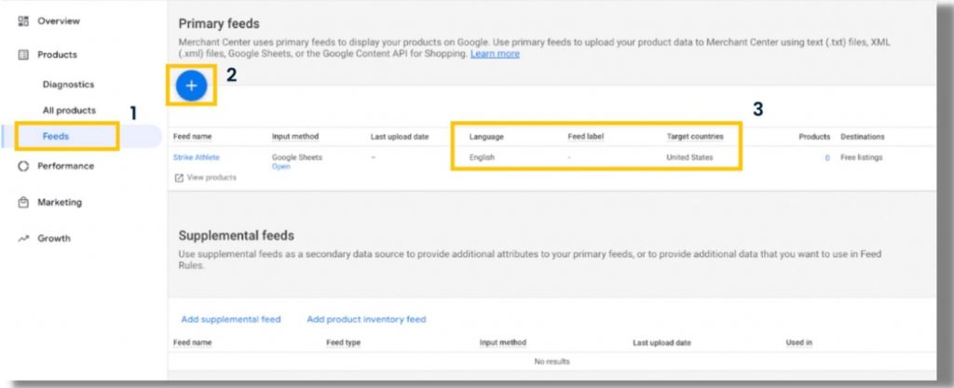Click the external-link icon beside View products
This screenshot has height=388, width=954.
[179, 178]
